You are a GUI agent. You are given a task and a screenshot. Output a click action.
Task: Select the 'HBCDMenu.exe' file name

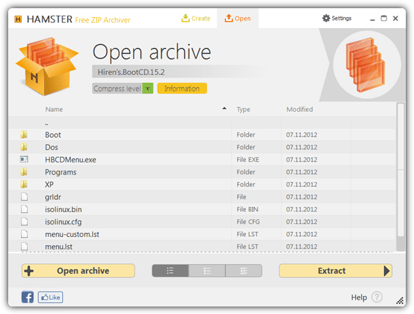[70, 160]
